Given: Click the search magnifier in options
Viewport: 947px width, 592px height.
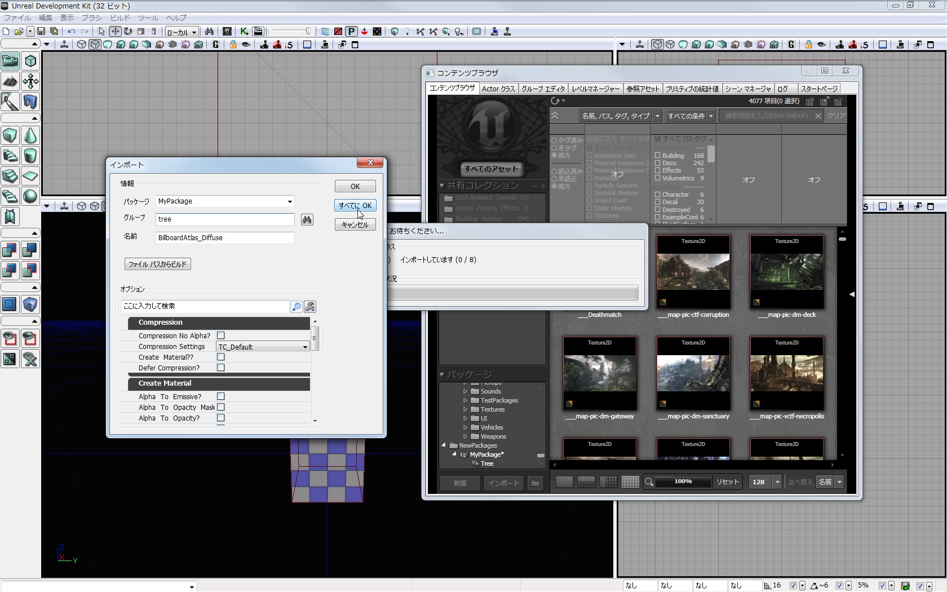Looking at the screenshot, I should (x=296, y=307).
